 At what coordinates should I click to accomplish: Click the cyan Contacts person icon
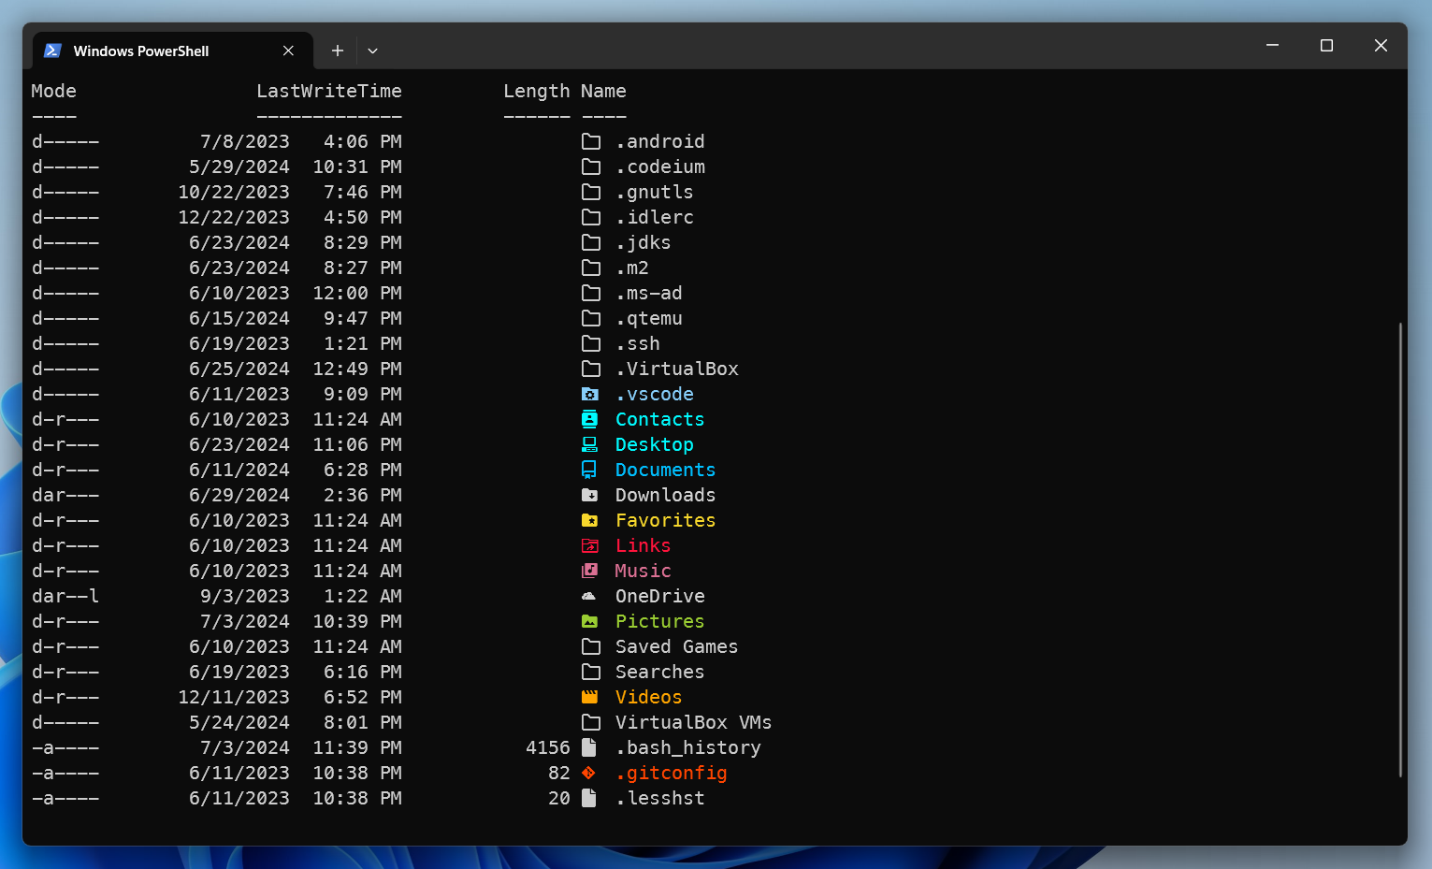(x=590, y=419)
